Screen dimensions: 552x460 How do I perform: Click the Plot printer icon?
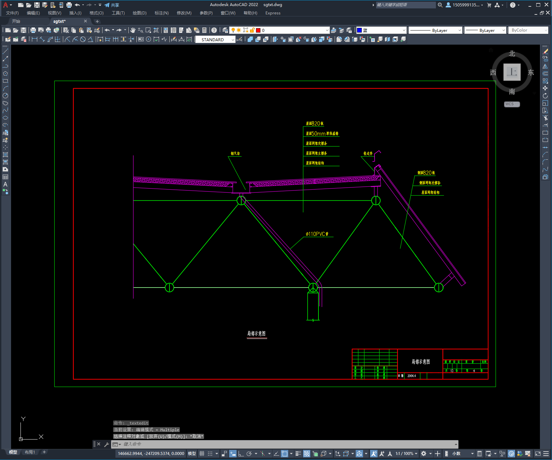[x=33, y=30]
